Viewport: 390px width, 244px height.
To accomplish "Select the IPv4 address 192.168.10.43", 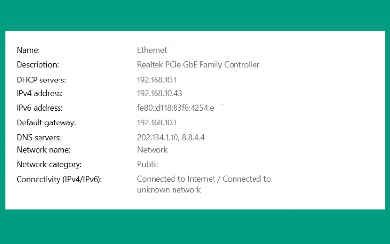I will click(160, 93).
